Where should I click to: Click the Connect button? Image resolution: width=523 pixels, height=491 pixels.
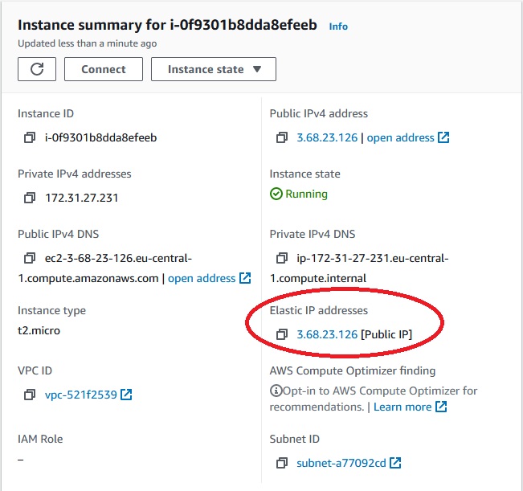[x=104, y=69]
